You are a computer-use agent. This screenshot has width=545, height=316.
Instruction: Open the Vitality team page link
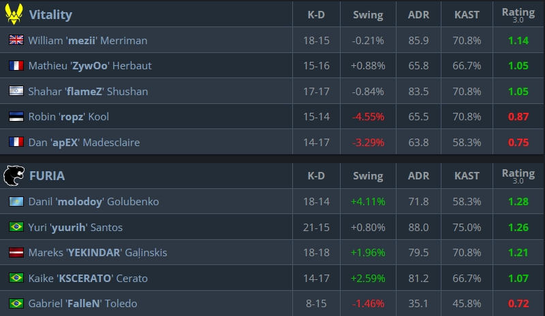tap(50, 14)
